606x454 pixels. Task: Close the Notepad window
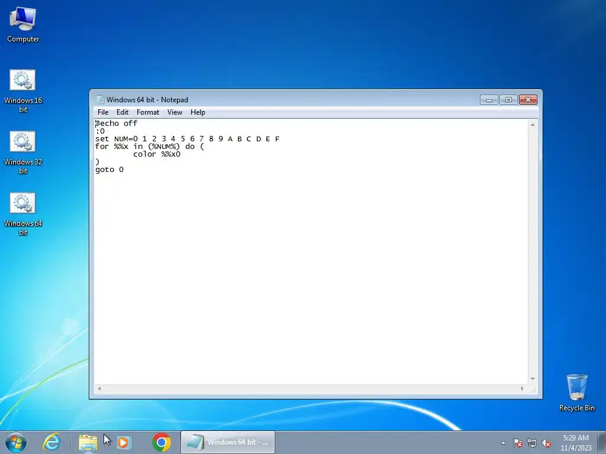coord(528,100)
